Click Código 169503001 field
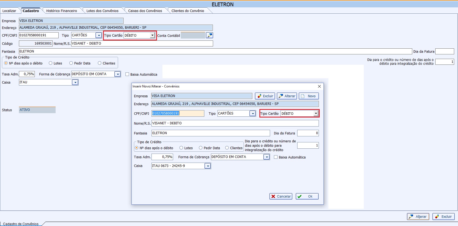Image resolution: width=458 pixels, height=226 pixels. [x=36, y=43]
